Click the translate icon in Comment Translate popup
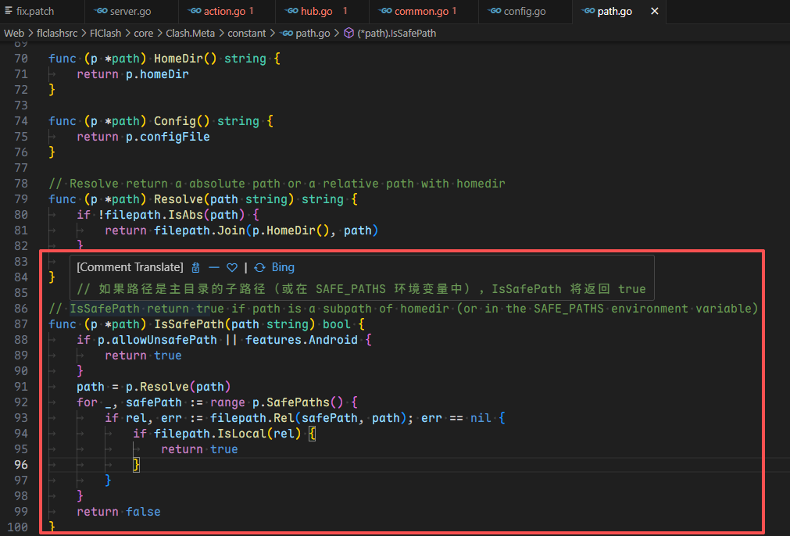 click(x=195, y=267)
